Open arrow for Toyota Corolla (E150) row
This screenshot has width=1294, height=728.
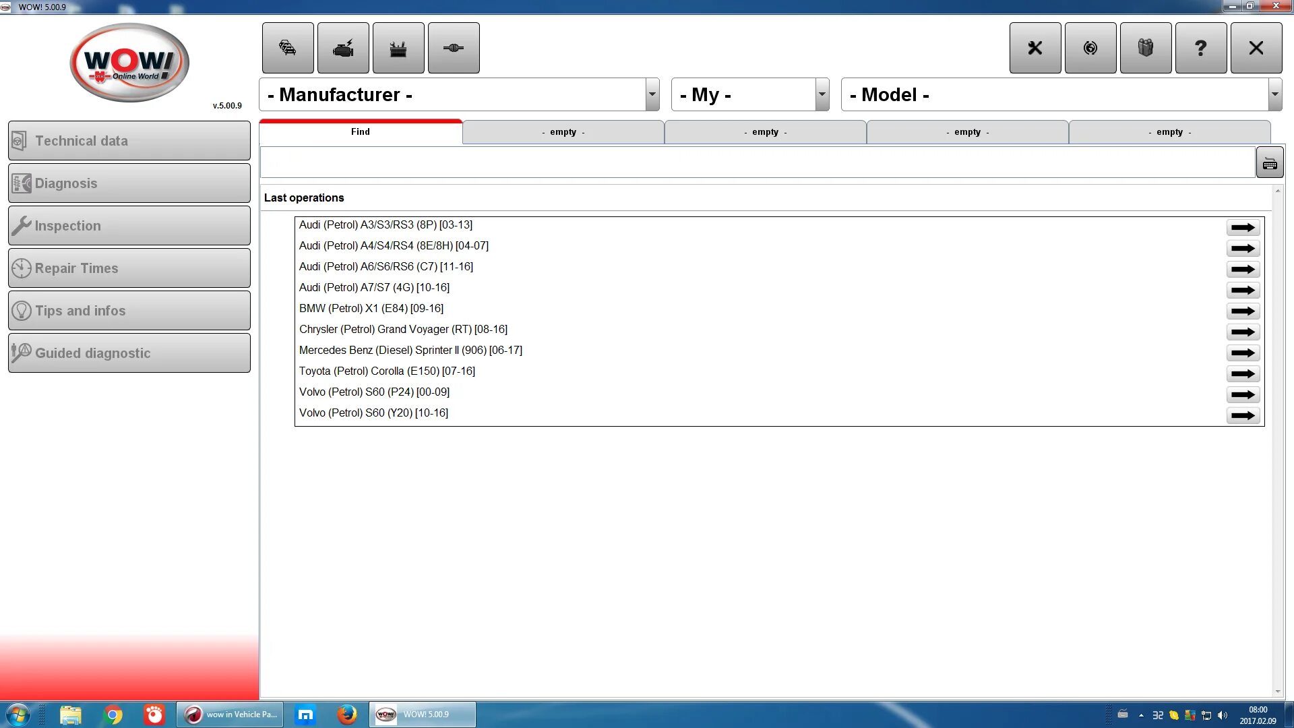pos(1243,374)
